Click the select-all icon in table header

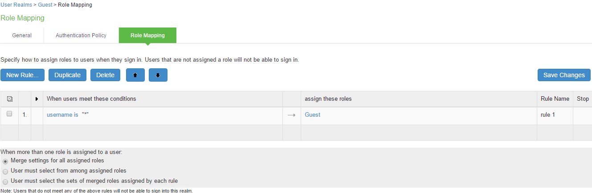point(9,99)
